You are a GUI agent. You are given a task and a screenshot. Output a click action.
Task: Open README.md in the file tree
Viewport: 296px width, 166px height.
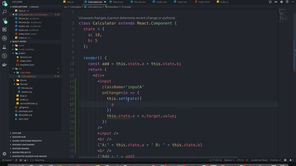pos(25,115)
